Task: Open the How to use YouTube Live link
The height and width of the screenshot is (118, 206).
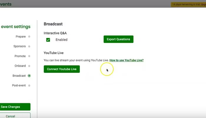Action: click(x=126, y=60)
